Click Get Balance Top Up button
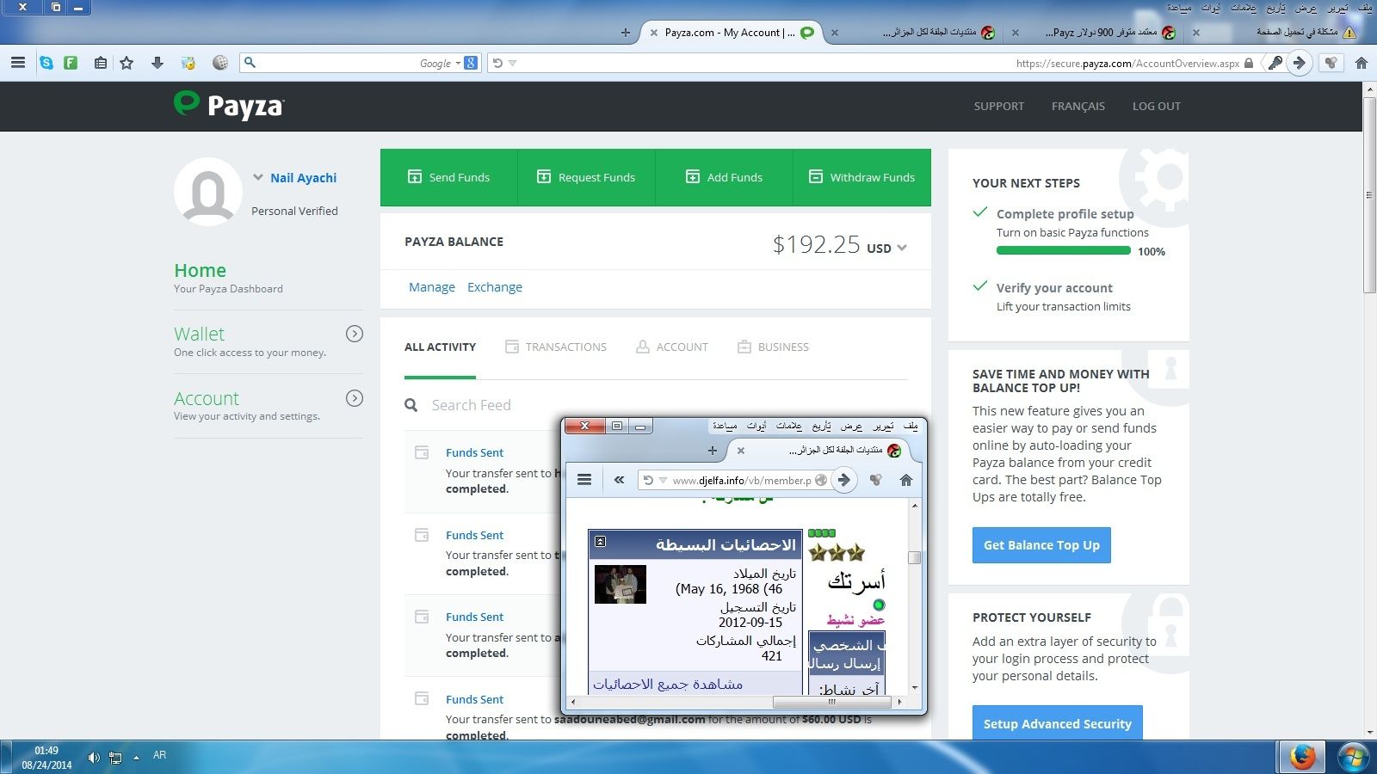Viewport: 1377px width, 774px height. pos(1041,545)
